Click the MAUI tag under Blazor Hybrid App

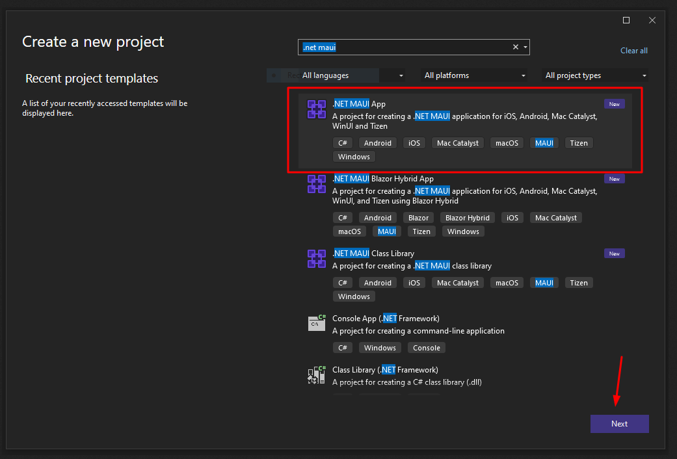pos(387,231)
